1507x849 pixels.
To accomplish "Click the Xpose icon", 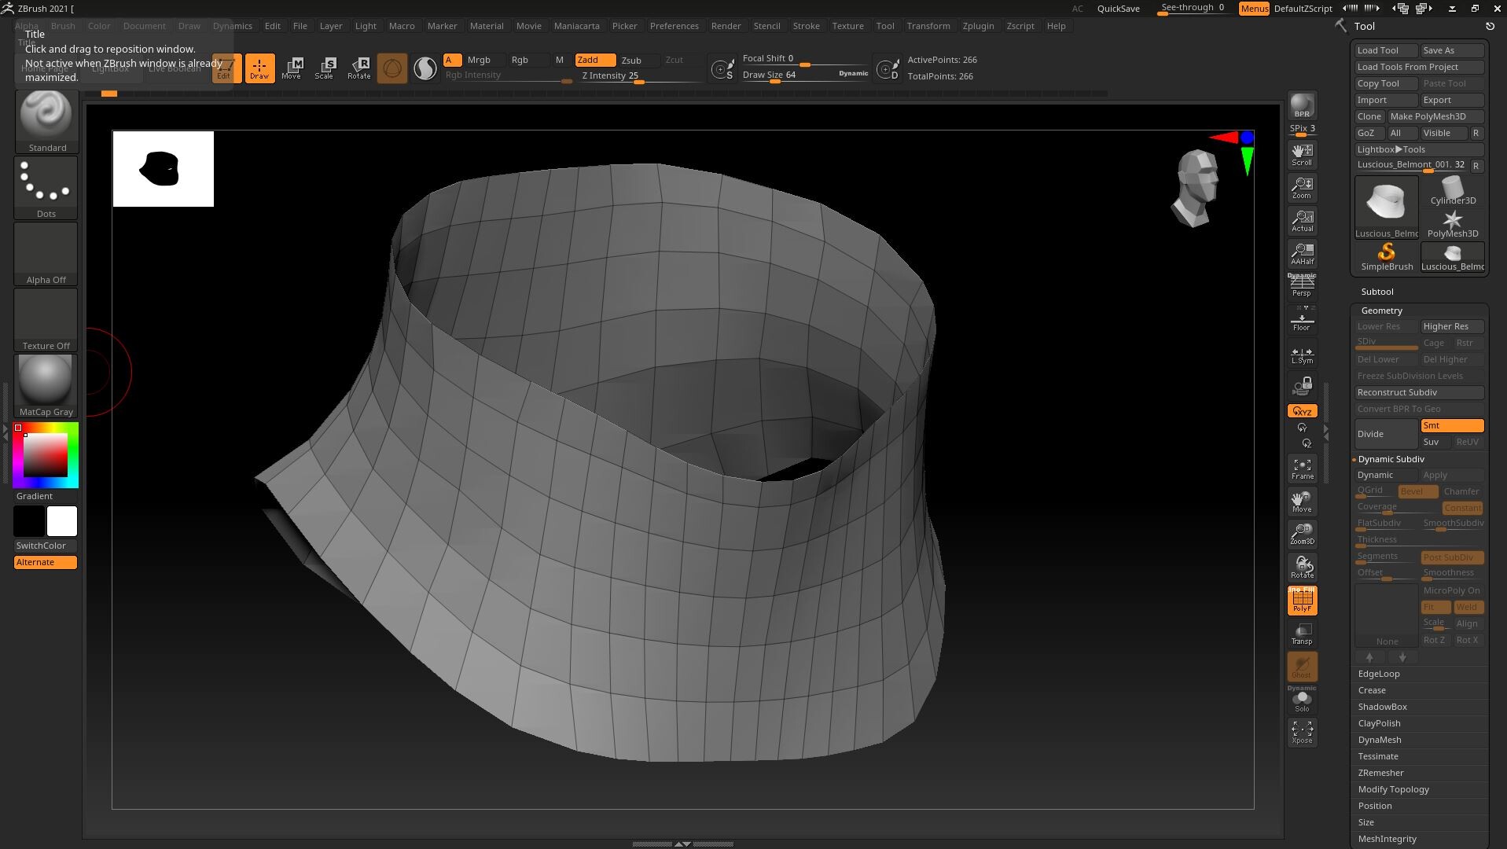I will [1302, 732].
